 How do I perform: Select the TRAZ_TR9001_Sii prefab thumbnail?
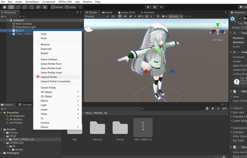point(143,128)
